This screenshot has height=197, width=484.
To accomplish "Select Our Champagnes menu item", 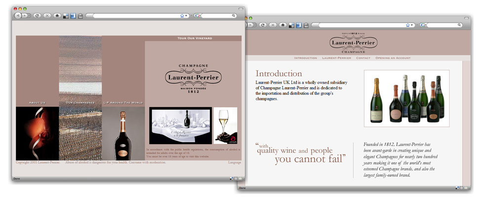I will point(81,102).
